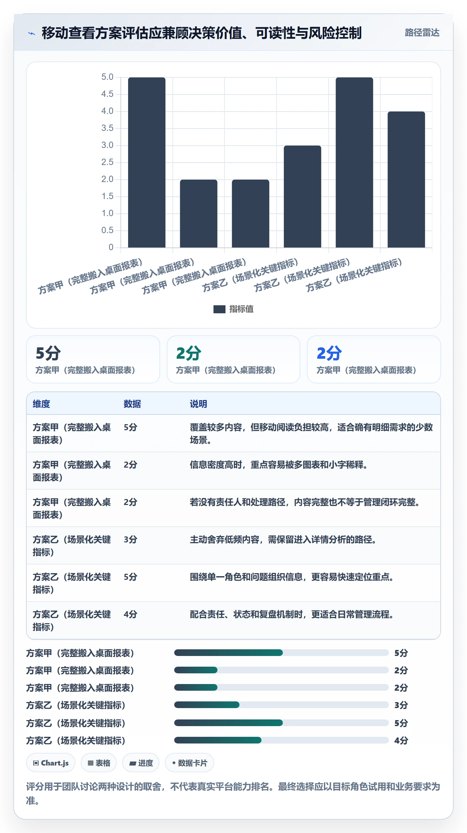The width and height of the screenshot is (467, 833).
Task: Click the 3分 value beside the progress bar
Action: [401, 705]
